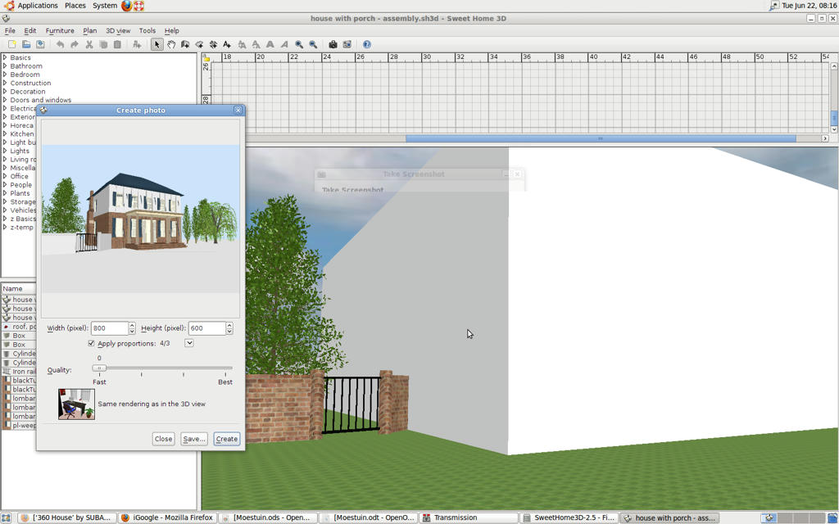
Task: Click the Width pixel input field
Action: click(x=109, y=328)
